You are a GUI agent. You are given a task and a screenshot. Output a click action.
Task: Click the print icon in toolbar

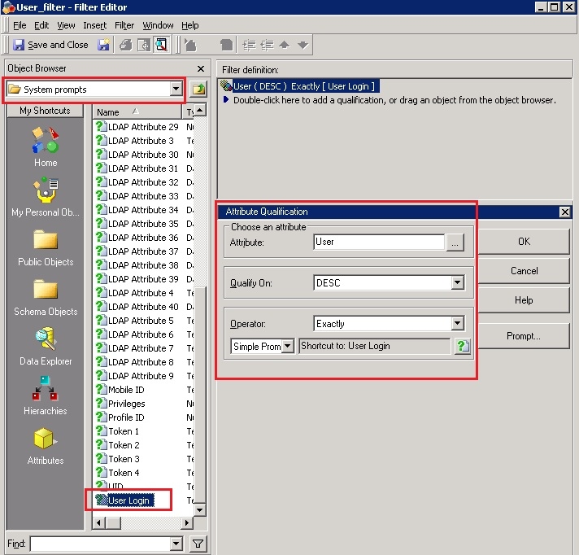pos(126,45)
